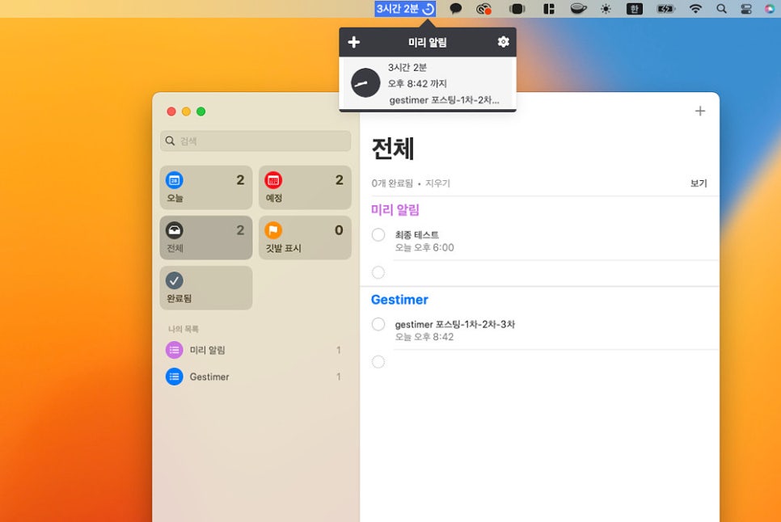Mark gestimer 포스팅 reminder complete
This screenshot has height=522, width=781.
point(378,324)
